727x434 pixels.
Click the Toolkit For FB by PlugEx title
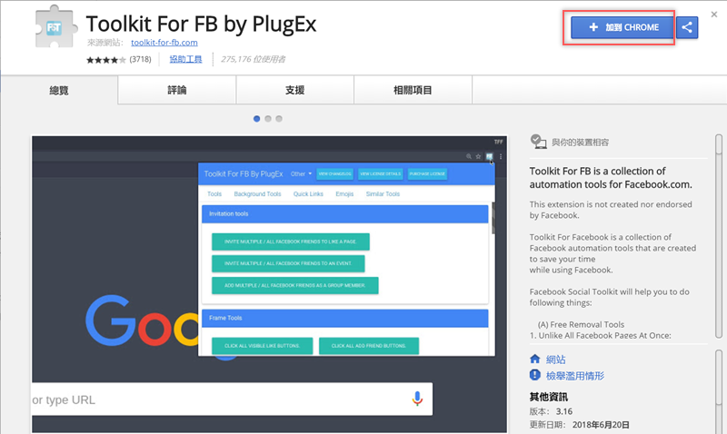[201, 25]
